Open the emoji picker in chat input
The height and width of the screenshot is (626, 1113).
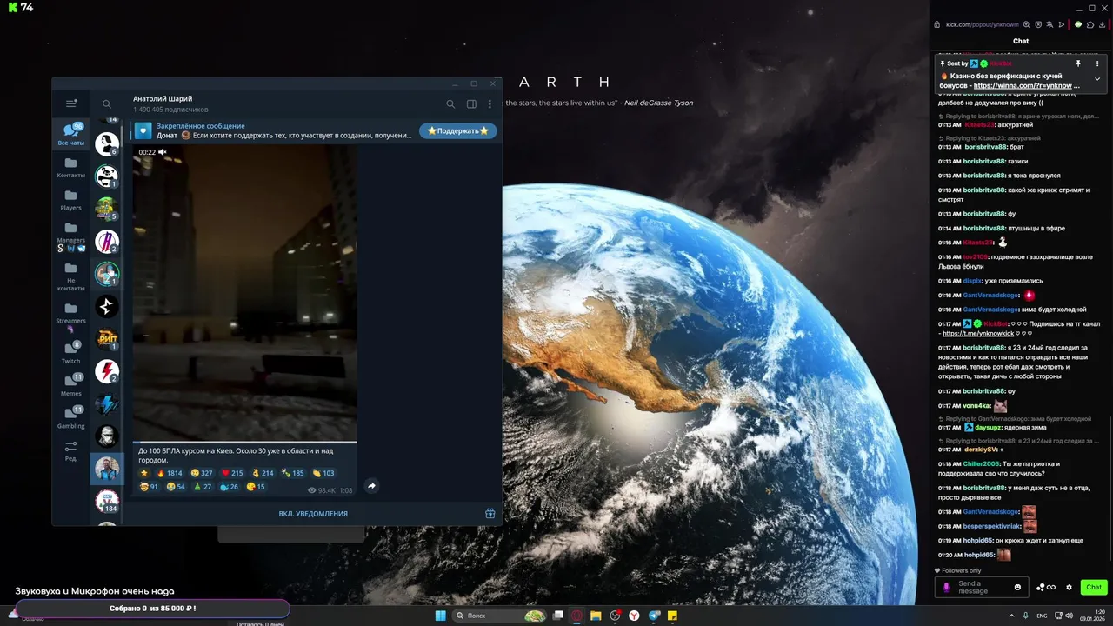[x=1018, y=587]
